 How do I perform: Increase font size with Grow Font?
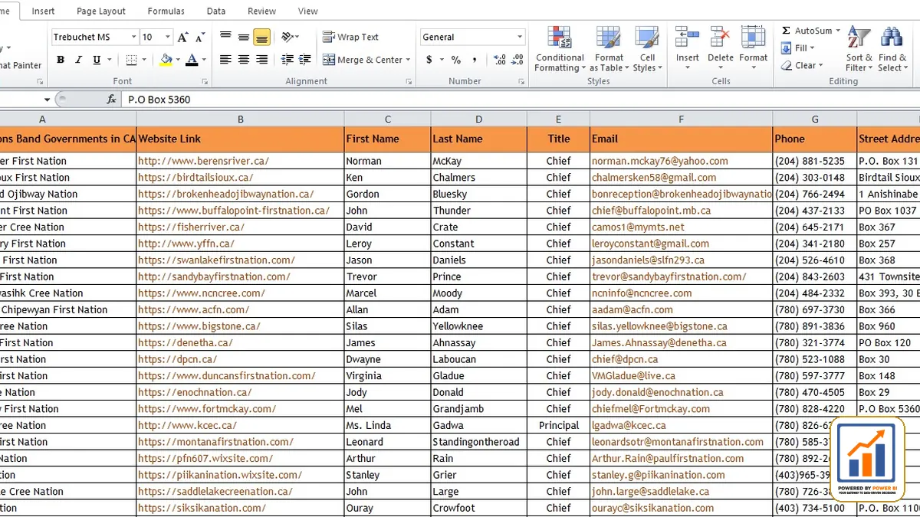click(183, 37)
